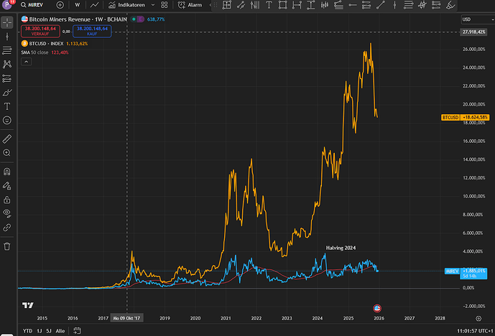Select the vertical line tool in left sidebar
This screenshot has width=495, height=336.
point(7,37)
